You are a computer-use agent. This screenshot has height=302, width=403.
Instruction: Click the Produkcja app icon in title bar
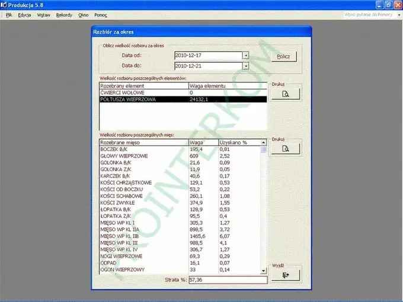point(4,5)
